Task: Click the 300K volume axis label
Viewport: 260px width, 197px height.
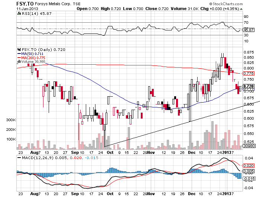Action: tap(11, 120)
